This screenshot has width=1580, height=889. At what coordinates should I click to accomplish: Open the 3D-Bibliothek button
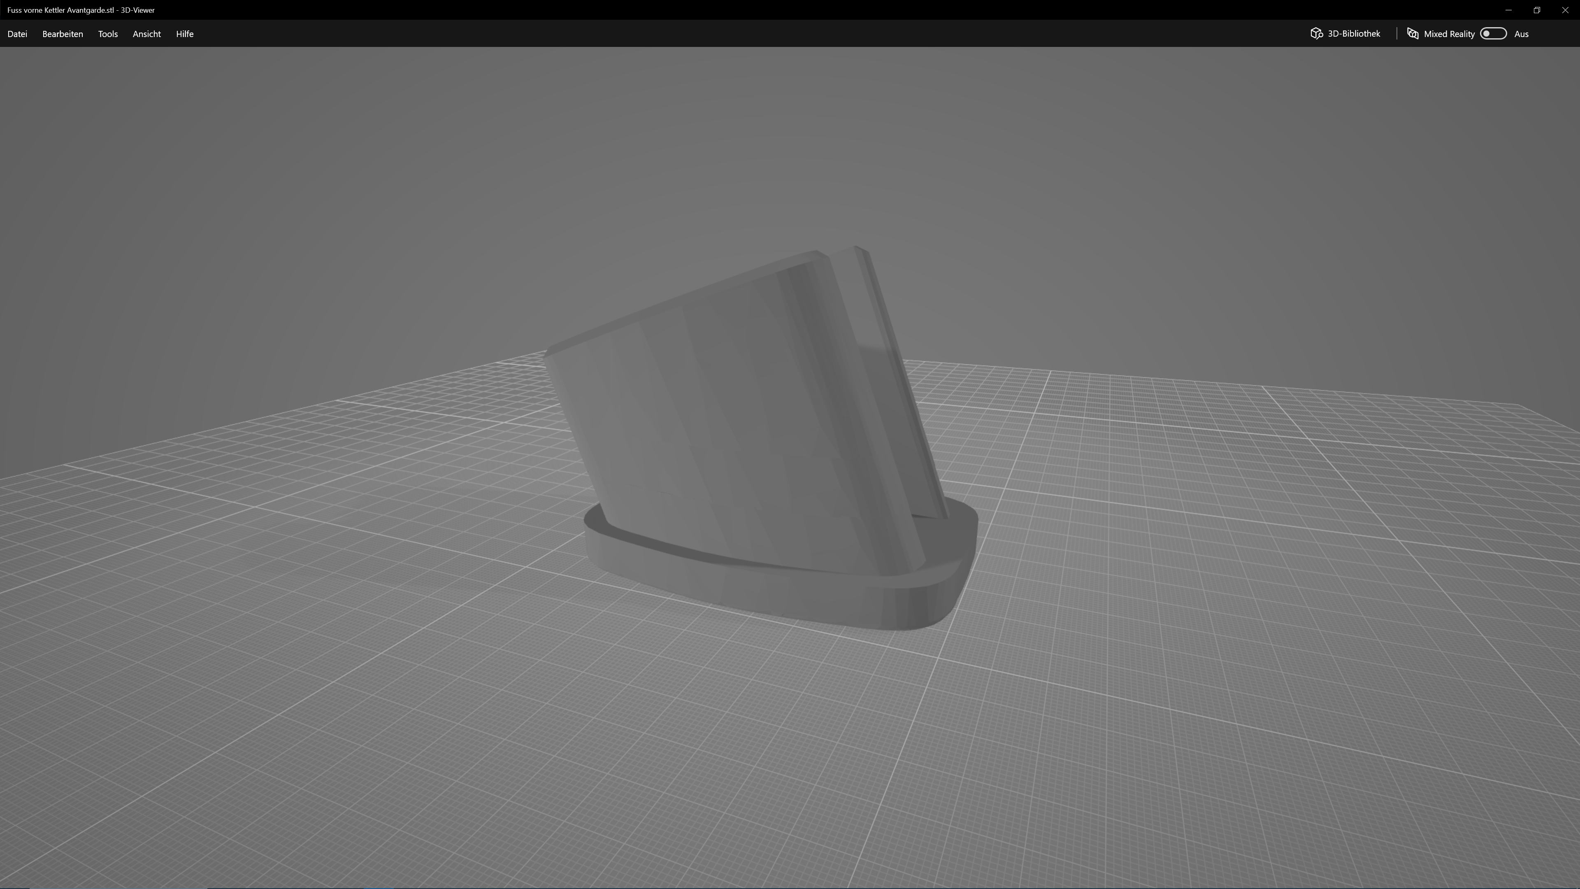pos(1345,34)
